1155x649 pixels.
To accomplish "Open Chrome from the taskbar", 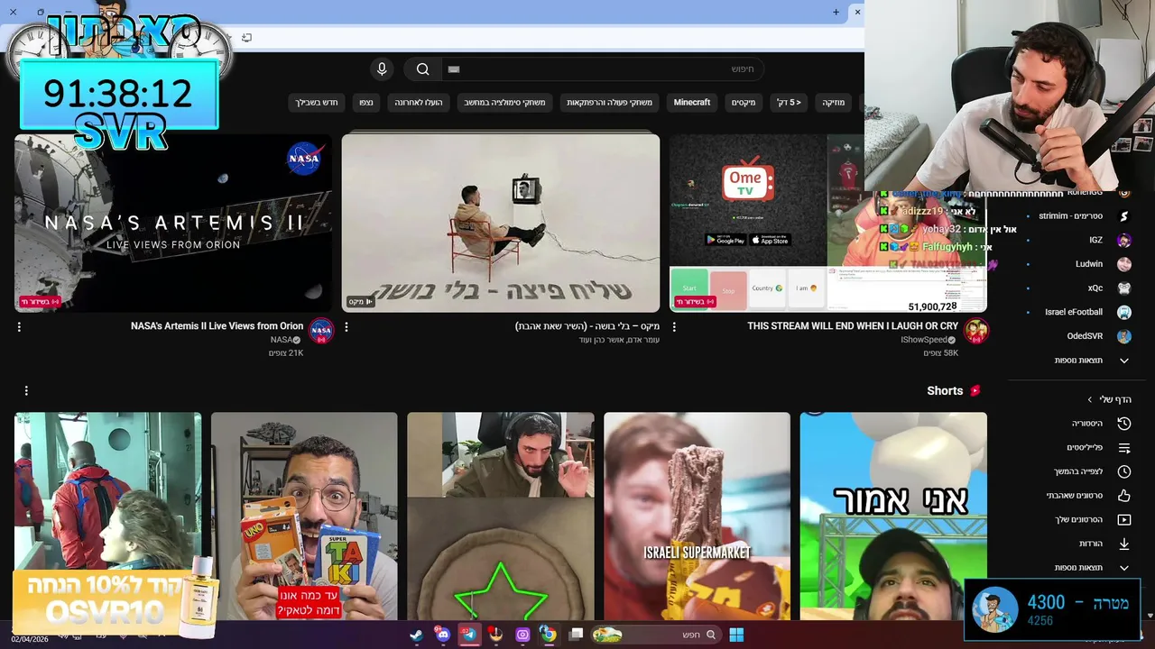I will (x=548, y=635).
